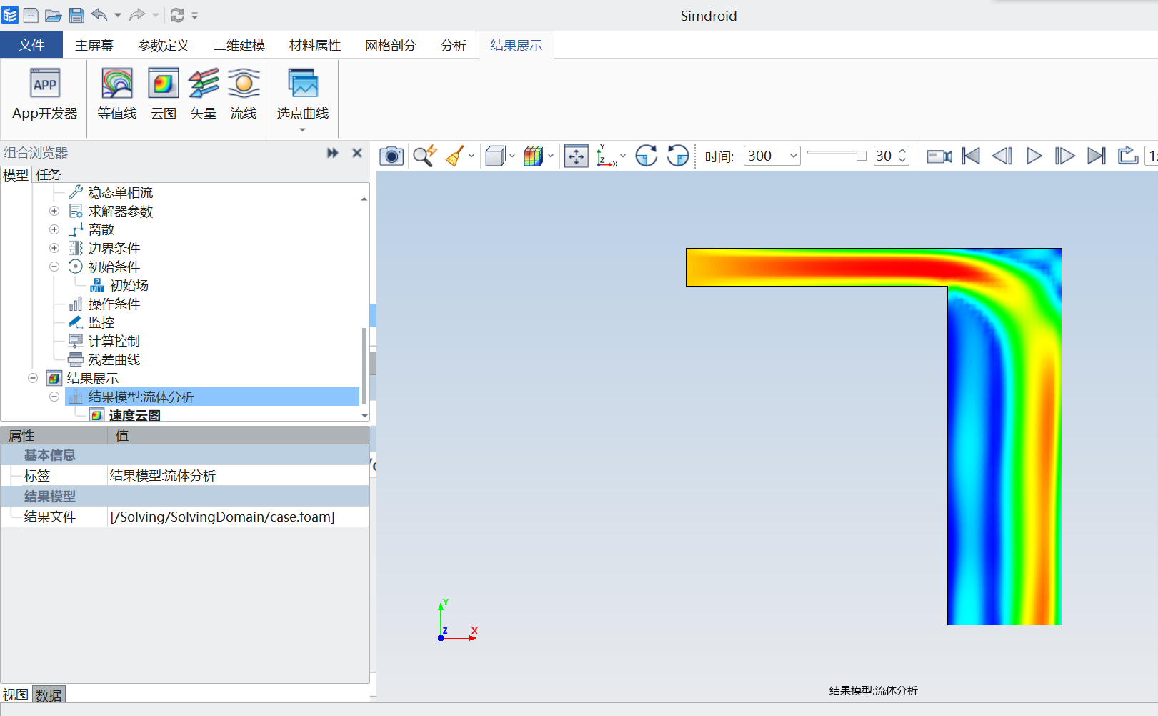Select the 数据 bottom tab

click(x=49, y=695)
